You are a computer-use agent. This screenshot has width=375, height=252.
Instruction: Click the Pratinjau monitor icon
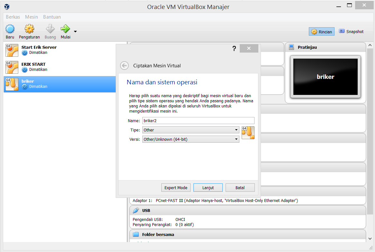[x=291, y=47]
